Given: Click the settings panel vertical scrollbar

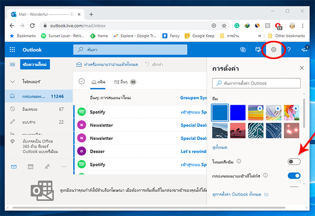Looking at the screenshot, I should [304, 113].
